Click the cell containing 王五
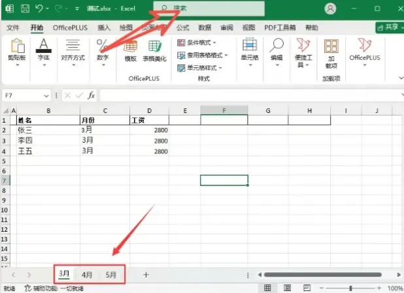 (48, 151)
